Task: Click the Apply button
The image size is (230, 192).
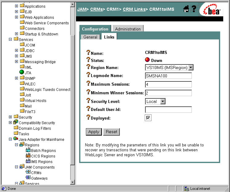Action: point(94,132)
